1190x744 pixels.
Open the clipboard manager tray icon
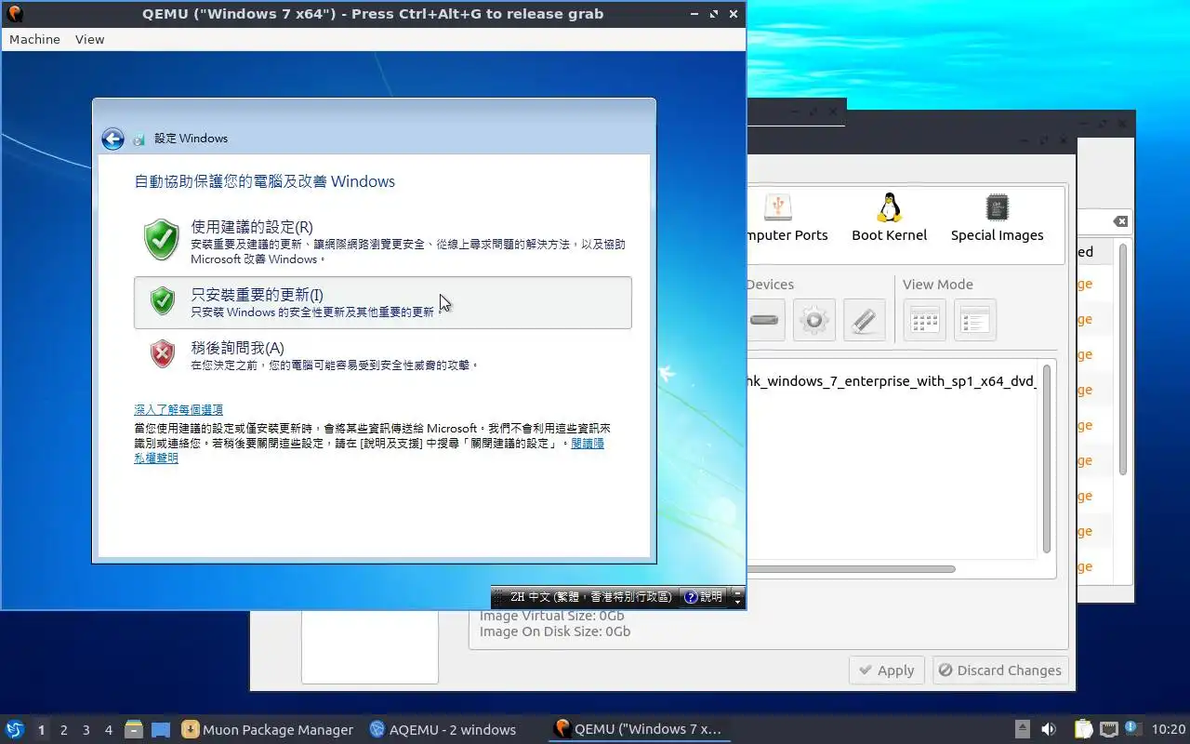(1083, 730)
